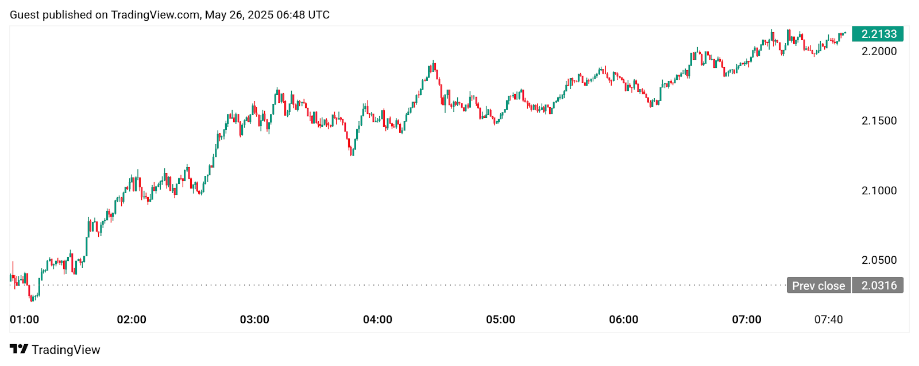Screen dimensions: 919x366
Task: Select the 2.2000 price axis label
Action: 879,51
